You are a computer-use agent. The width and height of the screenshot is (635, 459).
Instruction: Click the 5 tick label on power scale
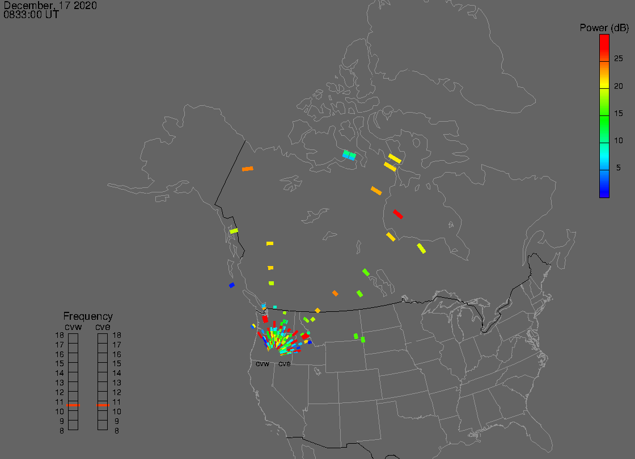(x=619, y=168)
